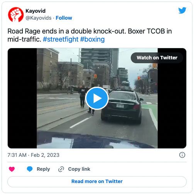194x195 pixels.
Task: Follow the Kayovid account
Action: point(64,18)
